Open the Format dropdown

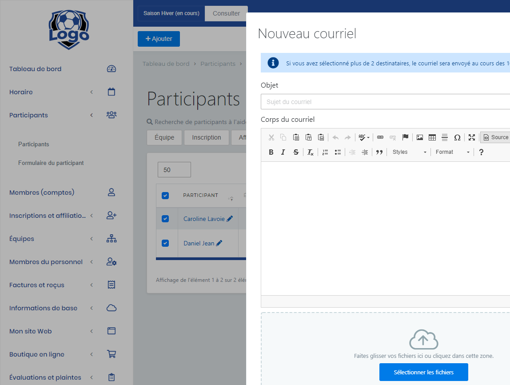point(452,152)
